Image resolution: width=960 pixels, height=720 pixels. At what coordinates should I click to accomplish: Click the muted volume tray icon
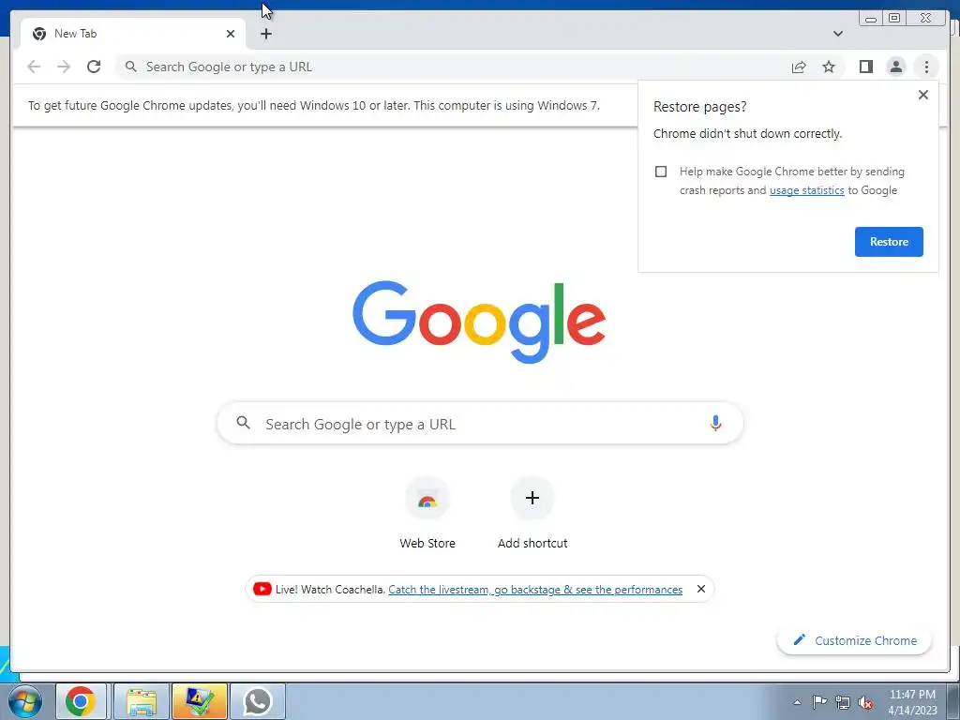tap(865, 702)
